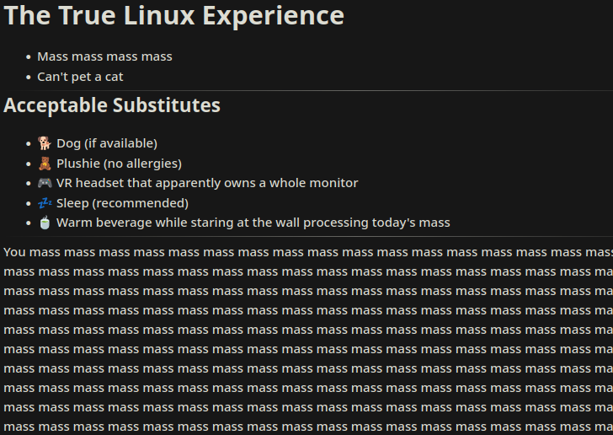Click the 'Plushie (no allergies)' text
Image resolution: width=613 pixels, height=435 pixels.
pyautogui.click(x=119, y=164)
